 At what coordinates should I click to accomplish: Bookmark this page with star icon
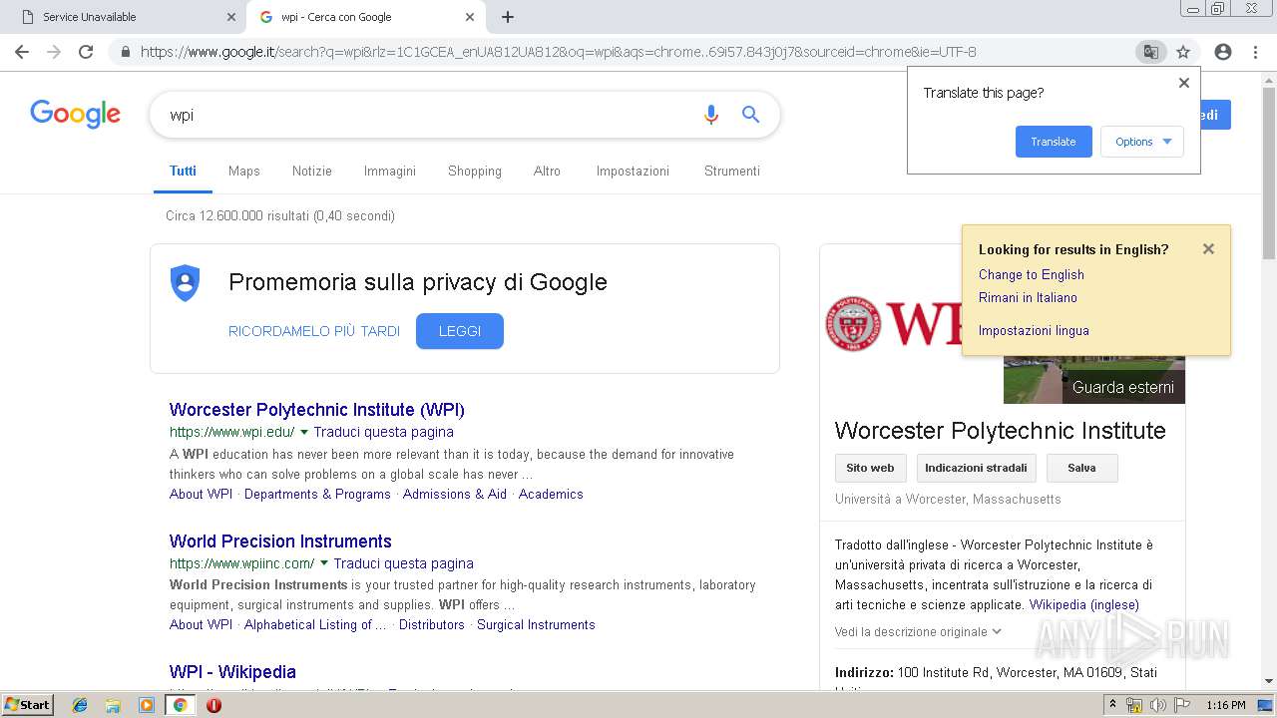tap(1183, 52)
